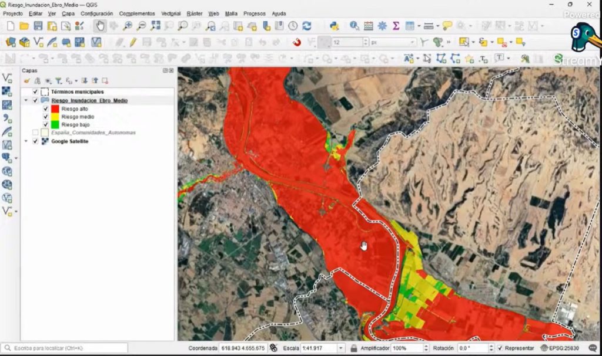Open the temporal controller clock icon
602x356 pixels.
[x=293, y=26]
